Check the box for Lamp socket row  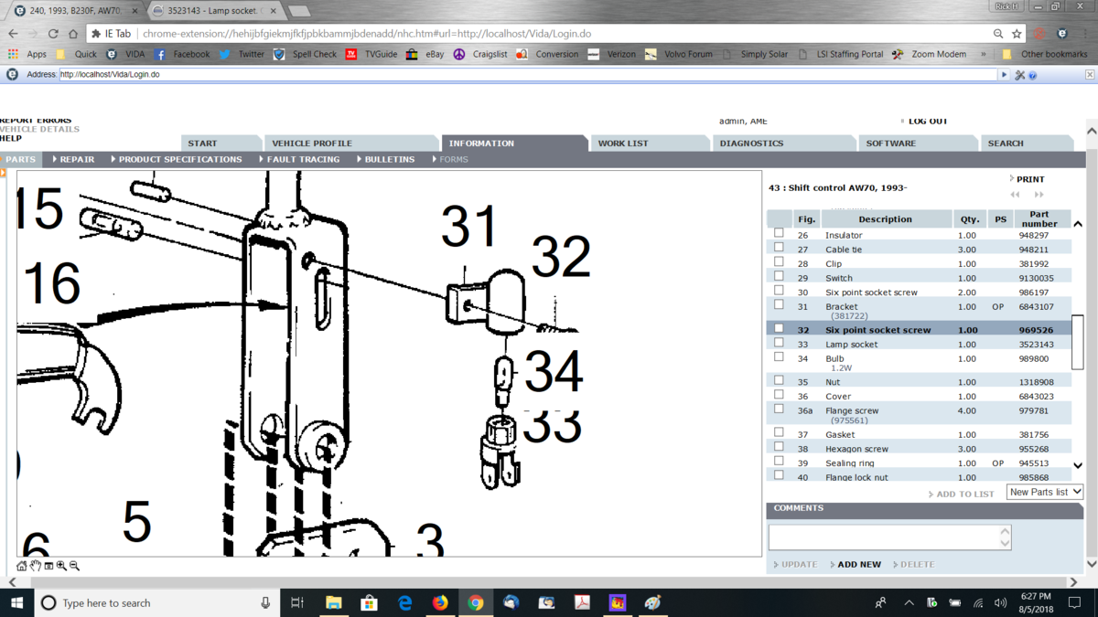coord(779,344)
